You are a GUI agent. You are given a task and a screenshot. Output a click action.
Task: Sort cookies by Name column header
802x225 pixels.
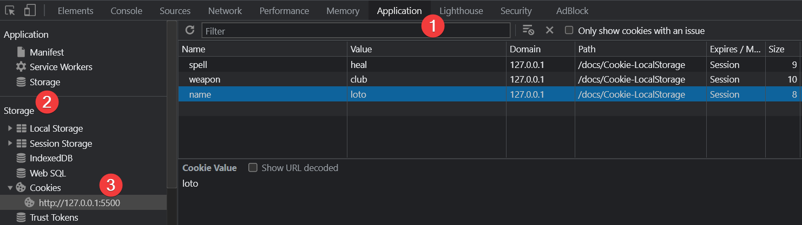point(262,49)
